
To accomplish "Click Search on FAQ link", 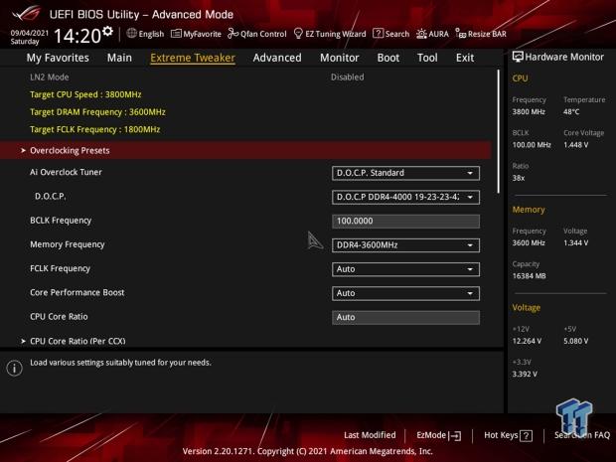I will coord(582,435).
